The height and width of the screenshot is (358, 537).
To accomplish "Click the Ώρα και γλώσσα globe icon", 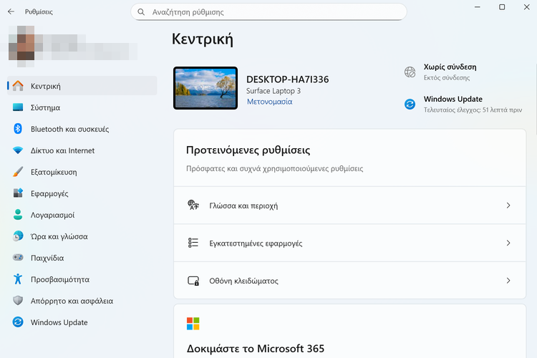I will pos(18,236).
